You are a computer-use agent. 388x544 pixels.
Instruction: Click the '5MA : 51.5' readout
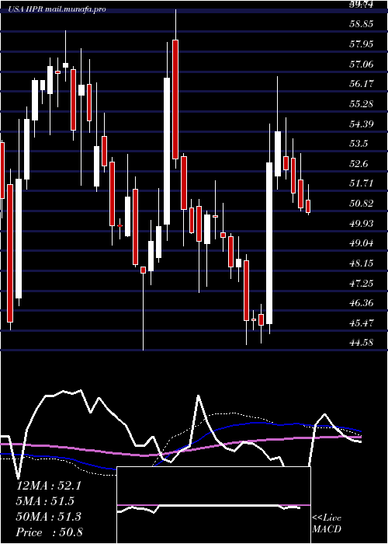(45, 501)
